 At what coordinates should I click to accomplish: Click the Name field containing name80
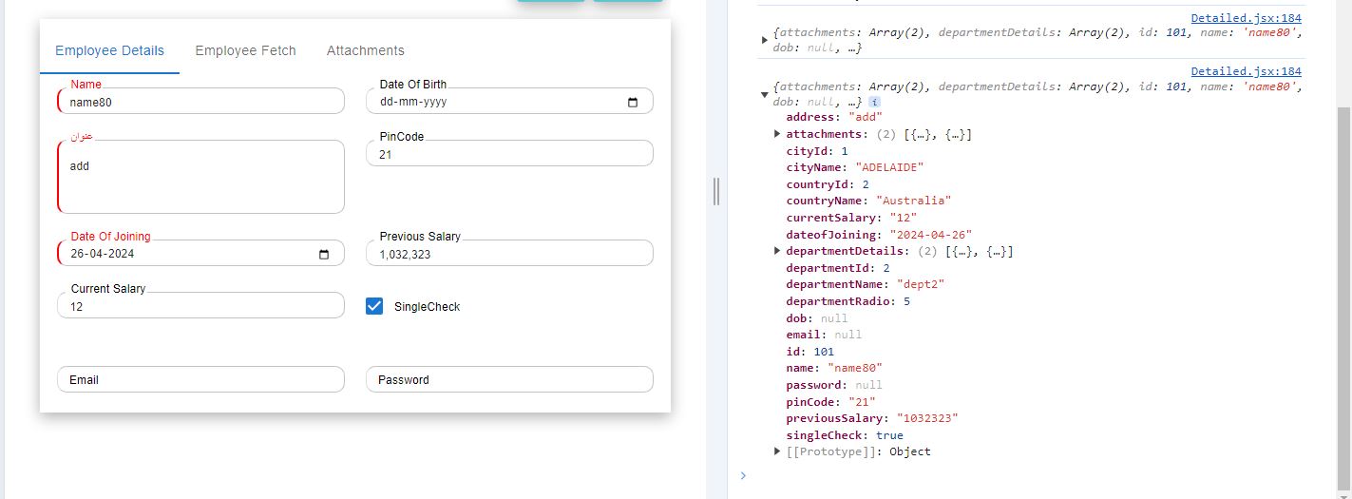coord(200,102)
